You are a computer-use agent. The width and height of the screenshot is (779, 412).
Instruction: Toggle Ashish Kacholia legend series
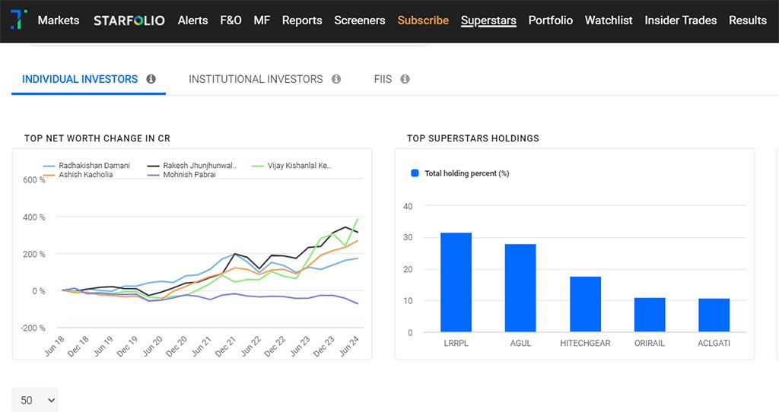(78, 175)
